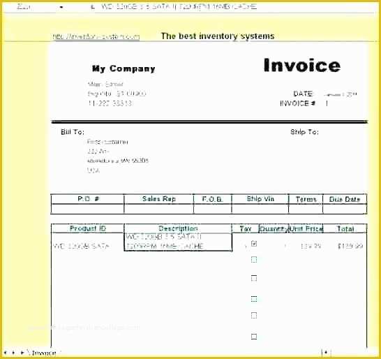Select the empty cell under 'Due Date'
This screenshot has height=359, width=381.
pos(345,209)
